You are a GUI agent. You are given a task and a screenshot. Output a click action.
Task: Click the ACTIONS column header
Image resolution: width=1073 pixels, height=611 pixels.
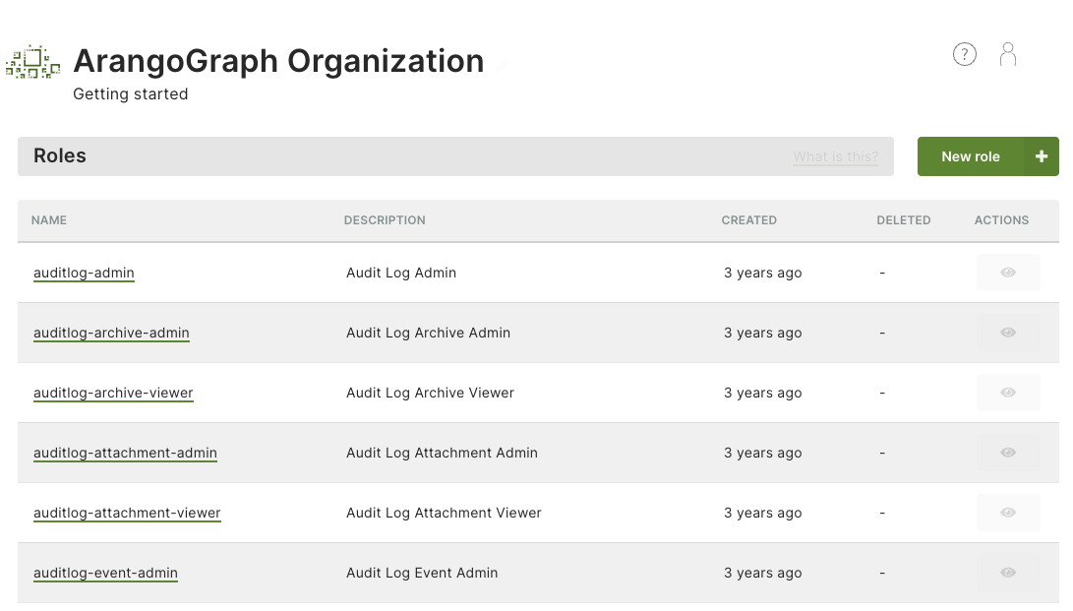pyautogui.click(x=1001, y=220)
